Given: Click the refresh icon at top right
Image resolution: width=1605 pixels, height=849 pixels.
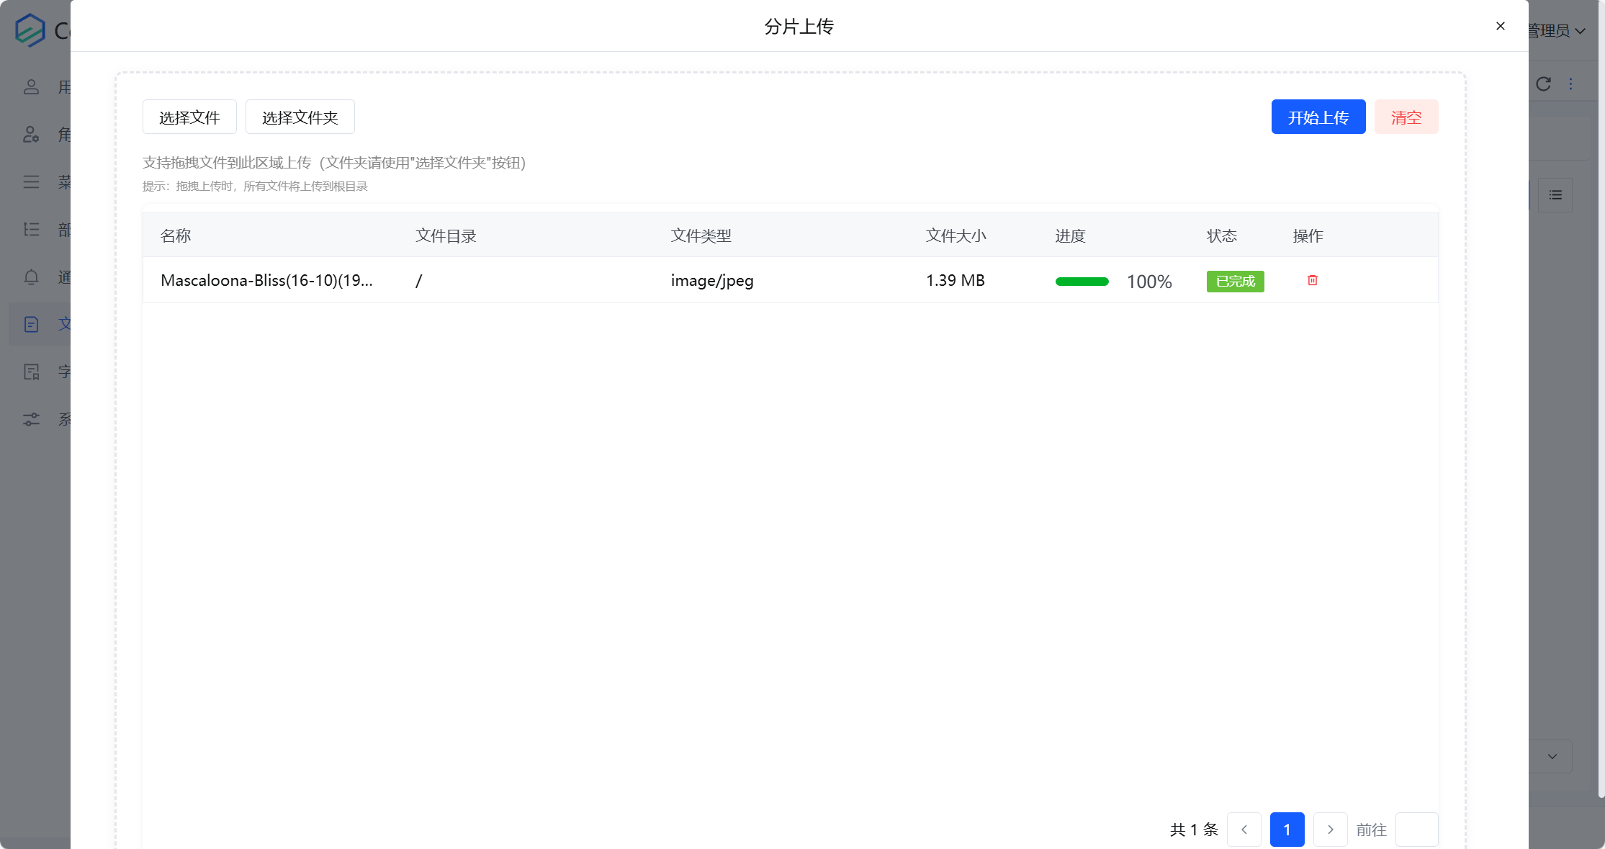Looking at the screenshot, I should pos(1543,84).
